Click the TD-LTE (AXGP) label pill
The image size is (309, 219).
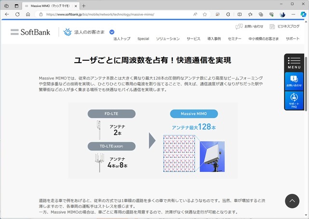[112, 146]
